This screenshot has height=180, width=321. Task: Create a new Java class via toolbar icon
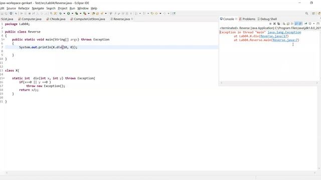click(97, 13)
